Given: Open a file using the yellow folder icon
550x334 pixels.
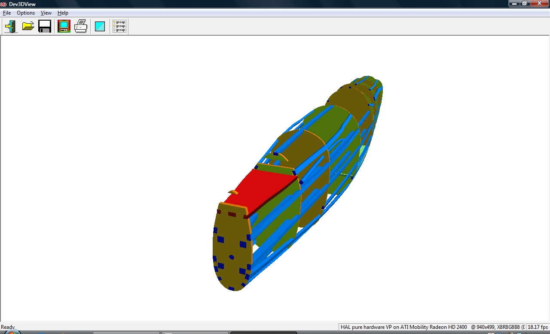Looking at the screenshot, I should coord(28,27).
